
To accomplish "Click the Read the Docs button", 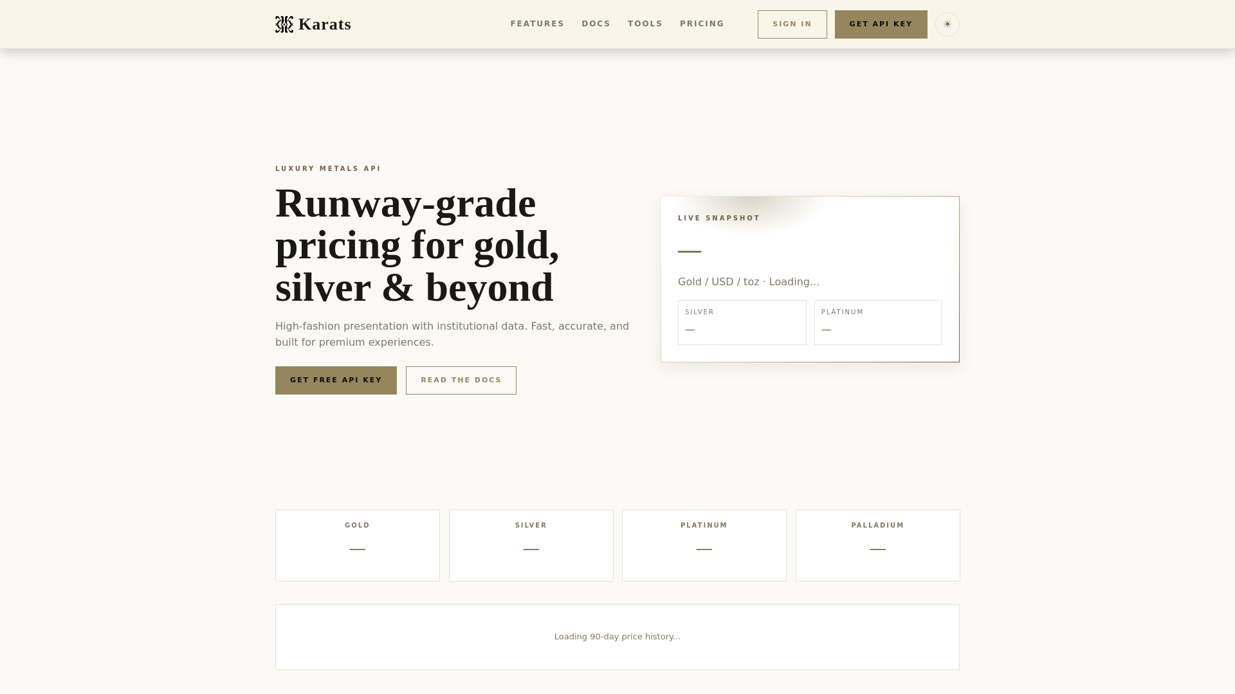I will click(x=461, y=380).
